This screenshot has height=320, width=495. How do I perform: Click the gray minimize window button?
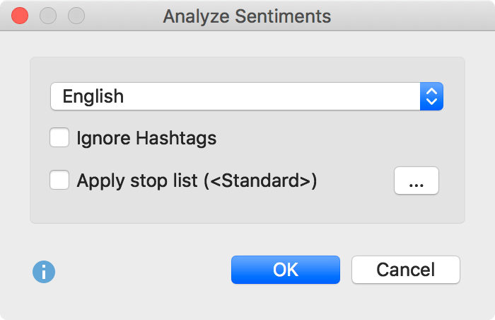pos(48,15)
